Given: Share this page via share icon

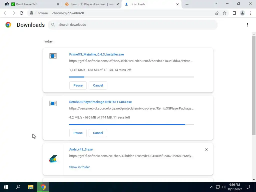Looking at the screenshot, I should point(216,13).
